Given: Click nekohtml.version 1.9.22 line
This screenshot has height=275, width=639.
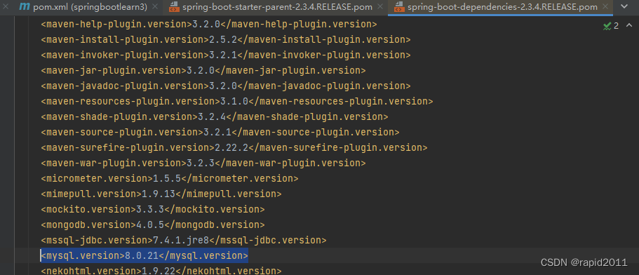Looking at the screenshot, I should click(x=161, y=271).
